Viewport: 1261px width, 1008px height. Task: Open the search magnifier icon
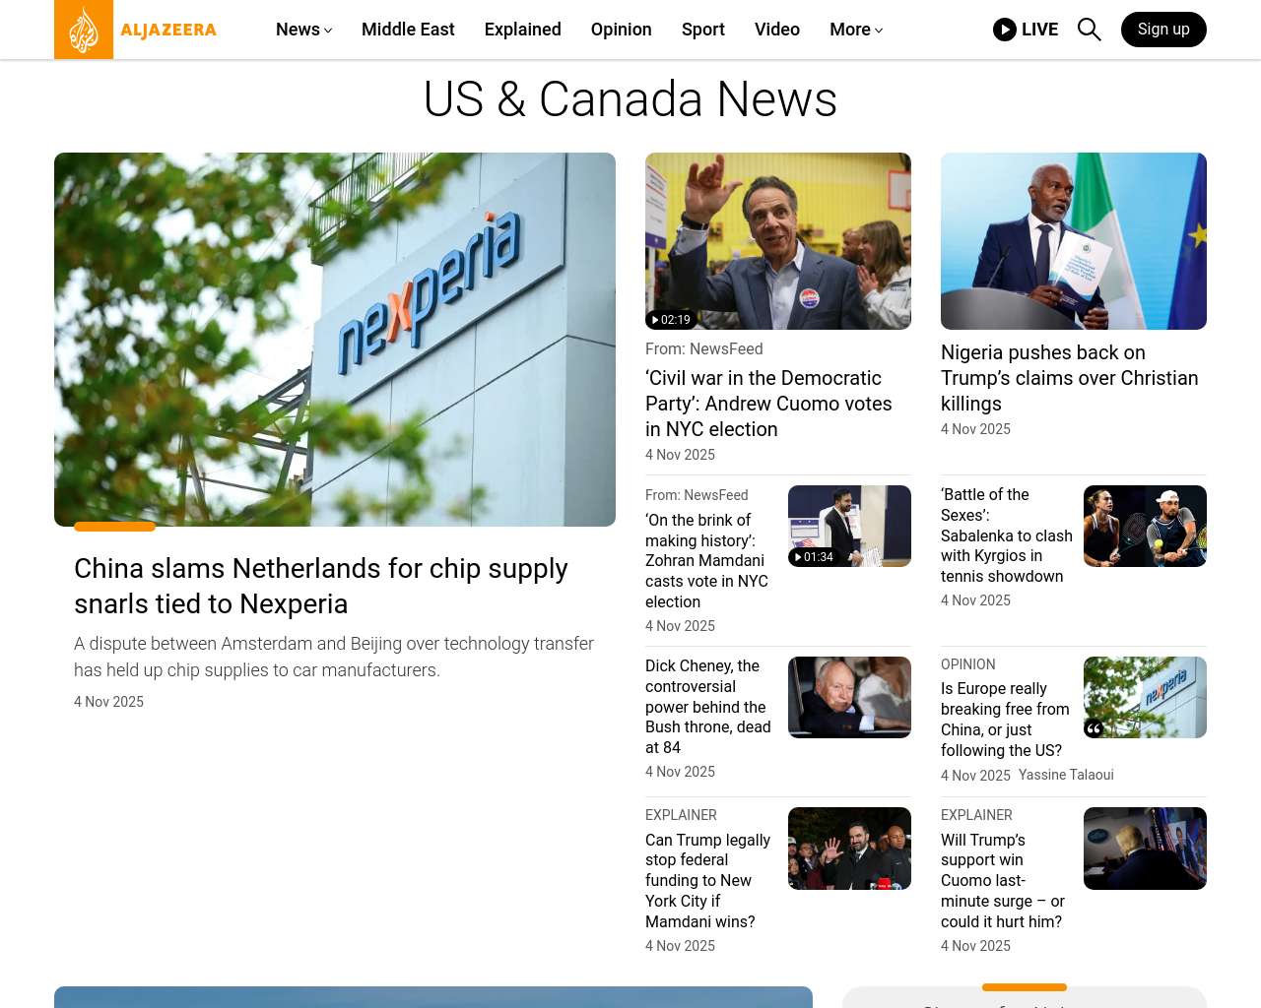coord(1089,30)
